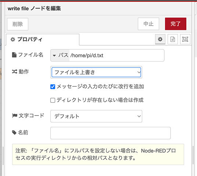
Task: Select the プロパティ tab
Action: 43,40
